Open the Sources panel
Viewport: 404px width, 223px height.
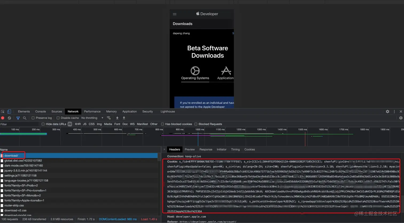[x=57, y=112]
